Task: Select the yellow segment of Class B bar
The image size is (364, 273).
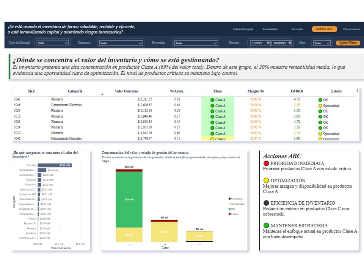Action: tap(164, 232)
